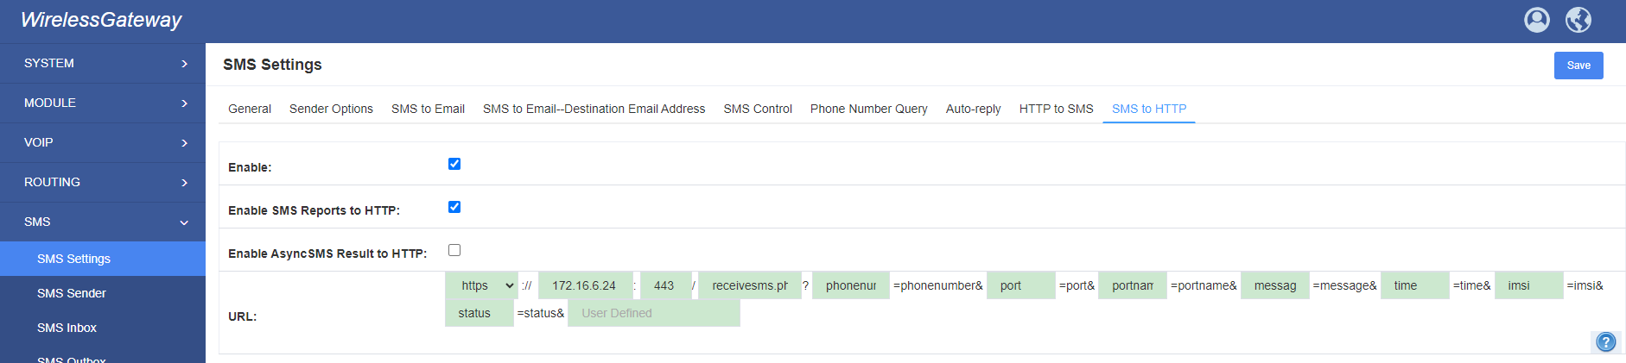This screenshot has width=1626, height=363.
Task: Click the port number 443 field
Action: coord(665,285)
